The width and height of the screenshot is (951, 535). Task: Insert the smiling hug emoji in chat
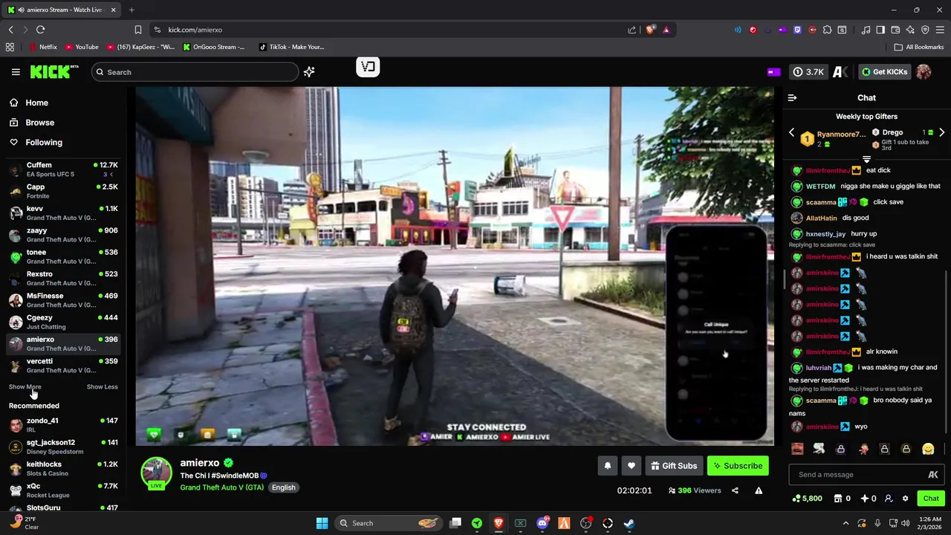928,449
